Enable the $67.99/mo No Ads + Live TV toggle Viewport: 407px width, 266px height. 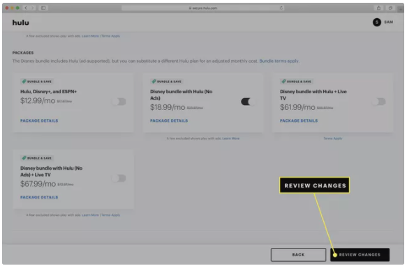[x=119, y=178]
